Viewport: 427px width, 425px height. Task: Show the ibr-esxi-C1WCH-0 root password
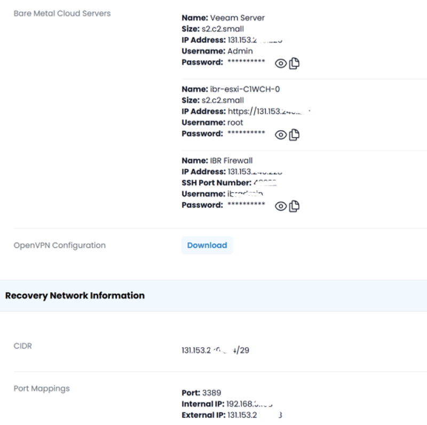tap(281, 135)
